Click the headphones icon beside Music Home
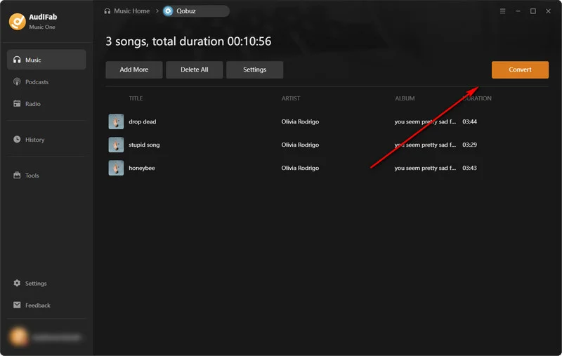Screen dimensions: 562x356 pyautogui.click(x=107, y=11)
